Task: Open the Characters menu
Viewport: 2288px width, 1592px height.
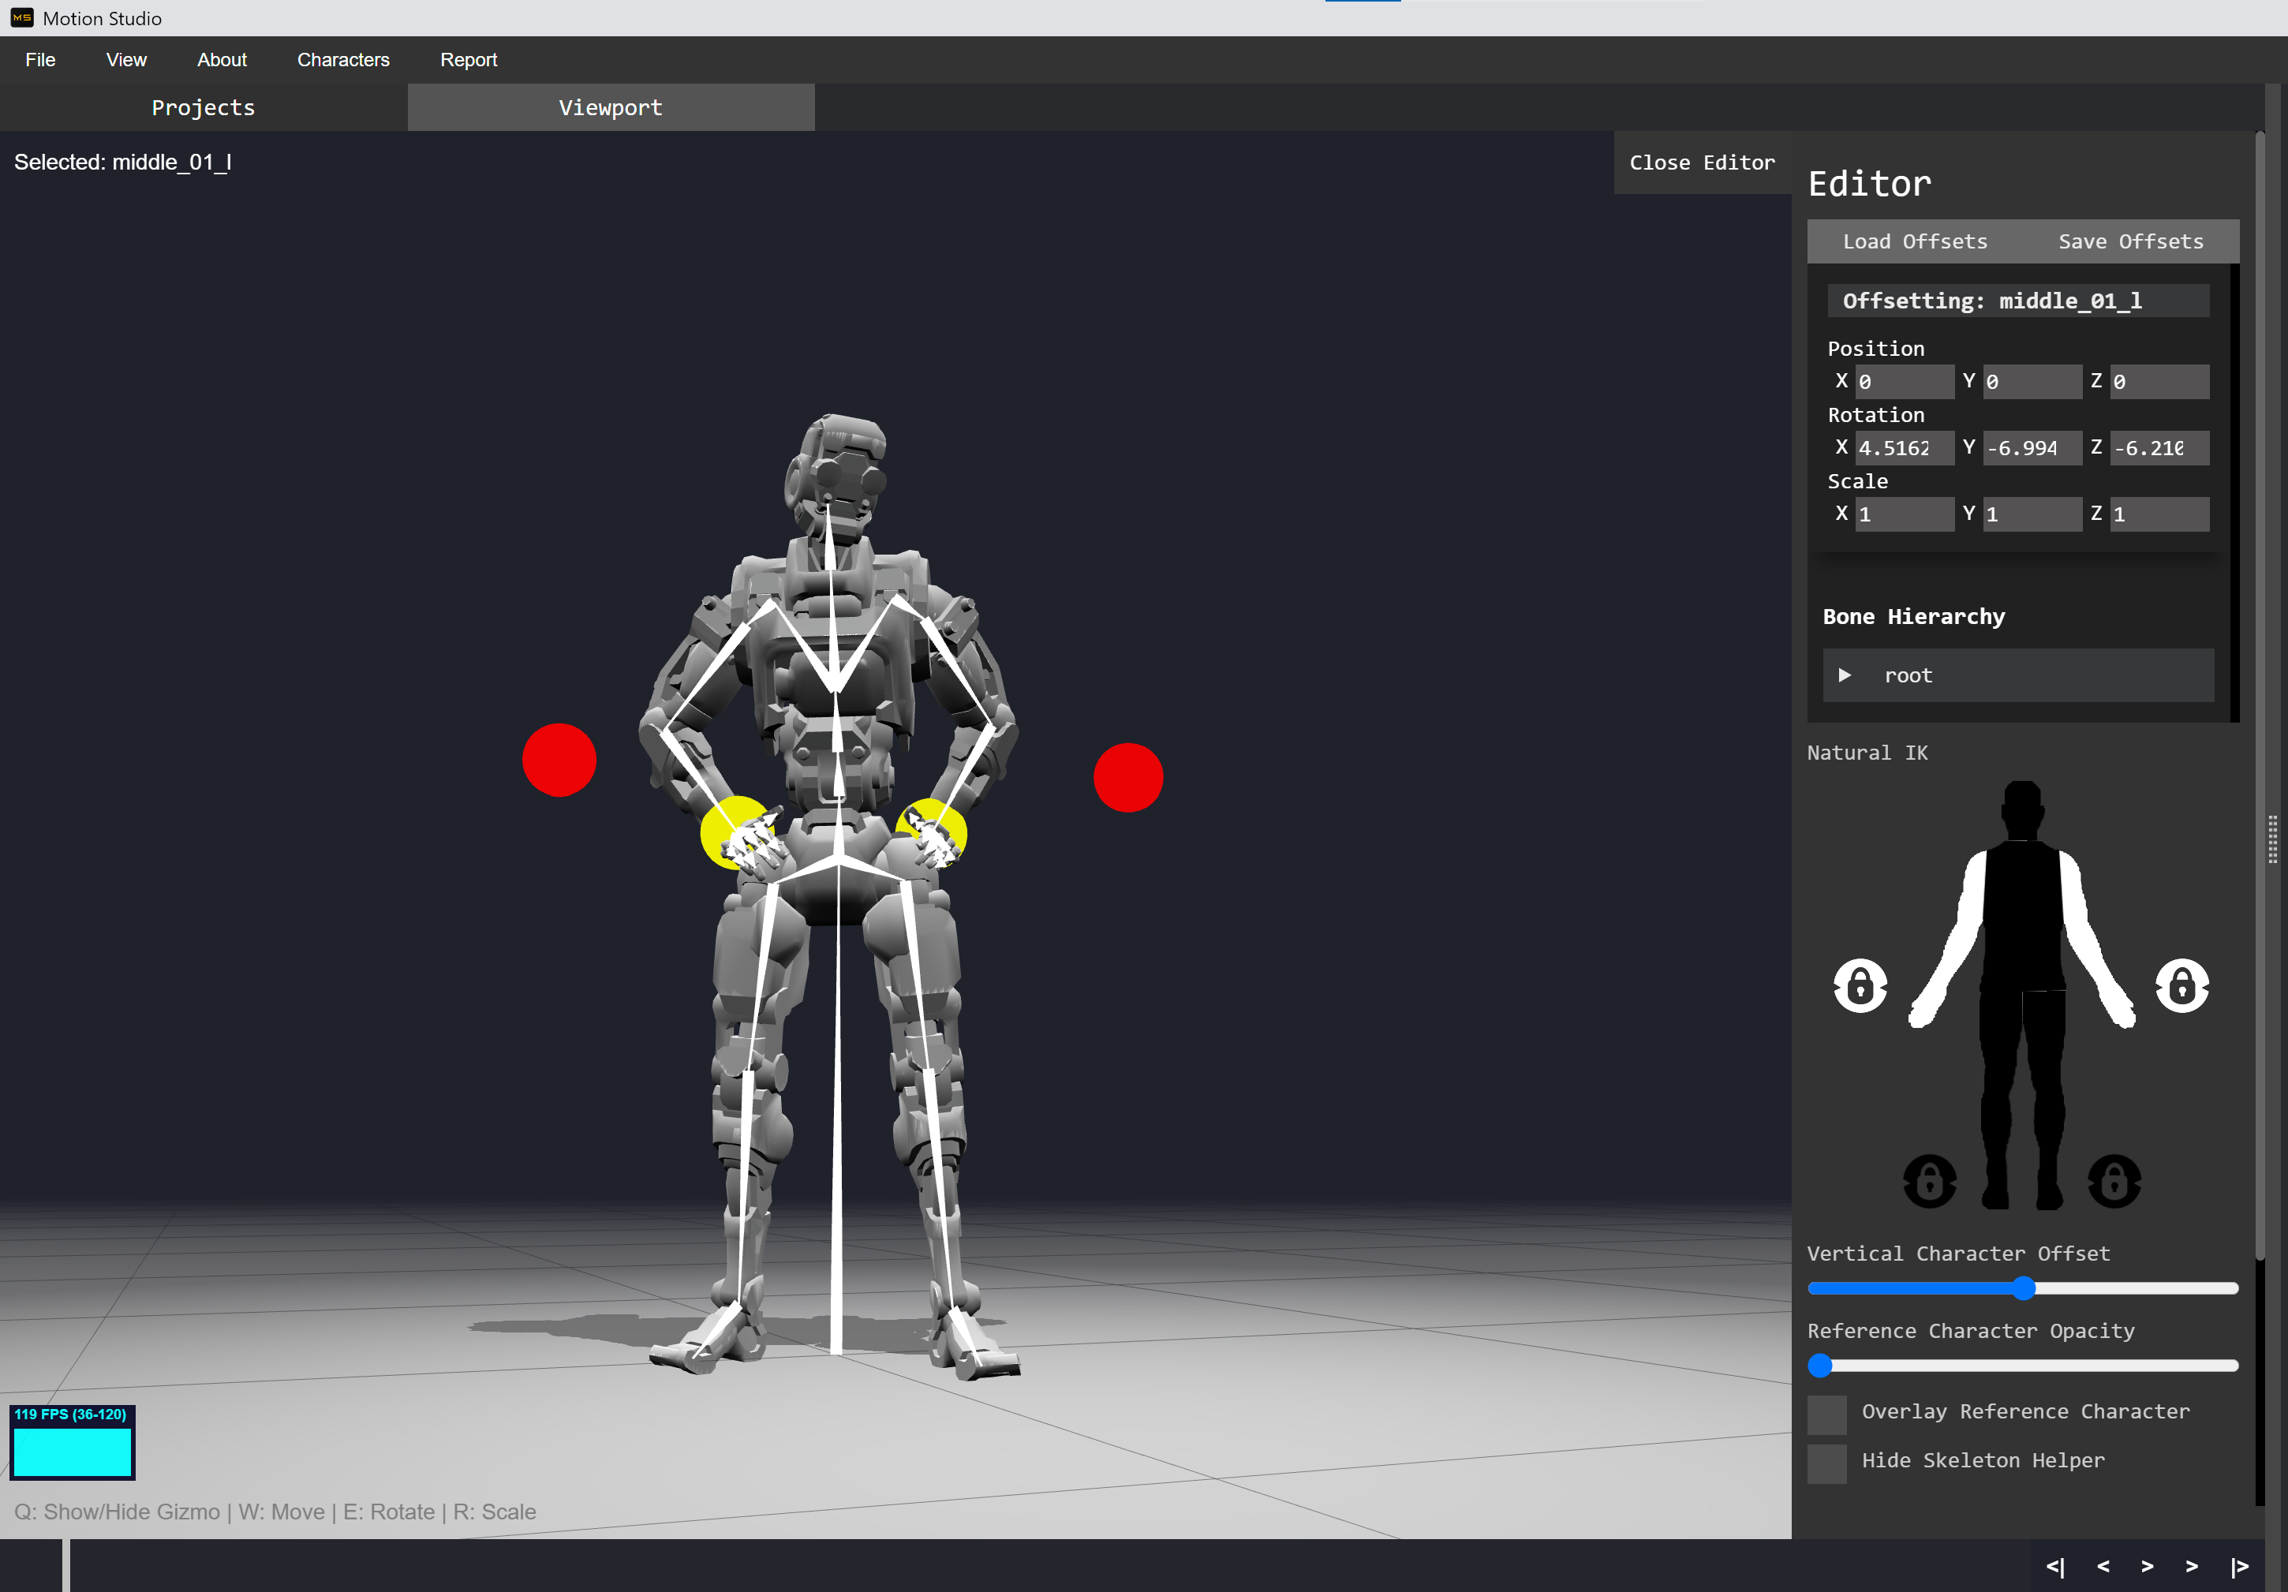Action: pos(342,60)
